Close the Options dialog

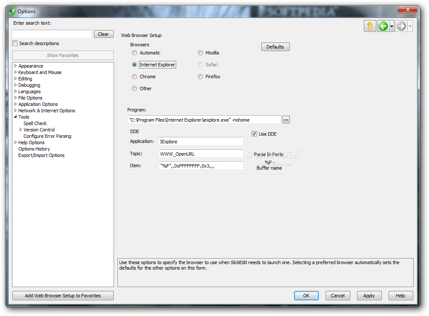point(407,9)
